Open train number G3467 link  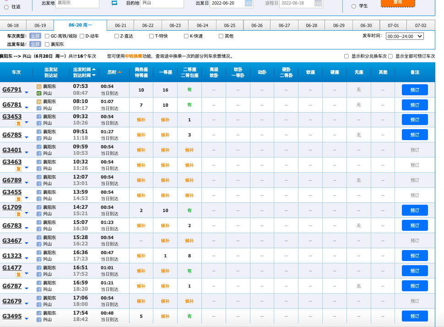point(12,240)
